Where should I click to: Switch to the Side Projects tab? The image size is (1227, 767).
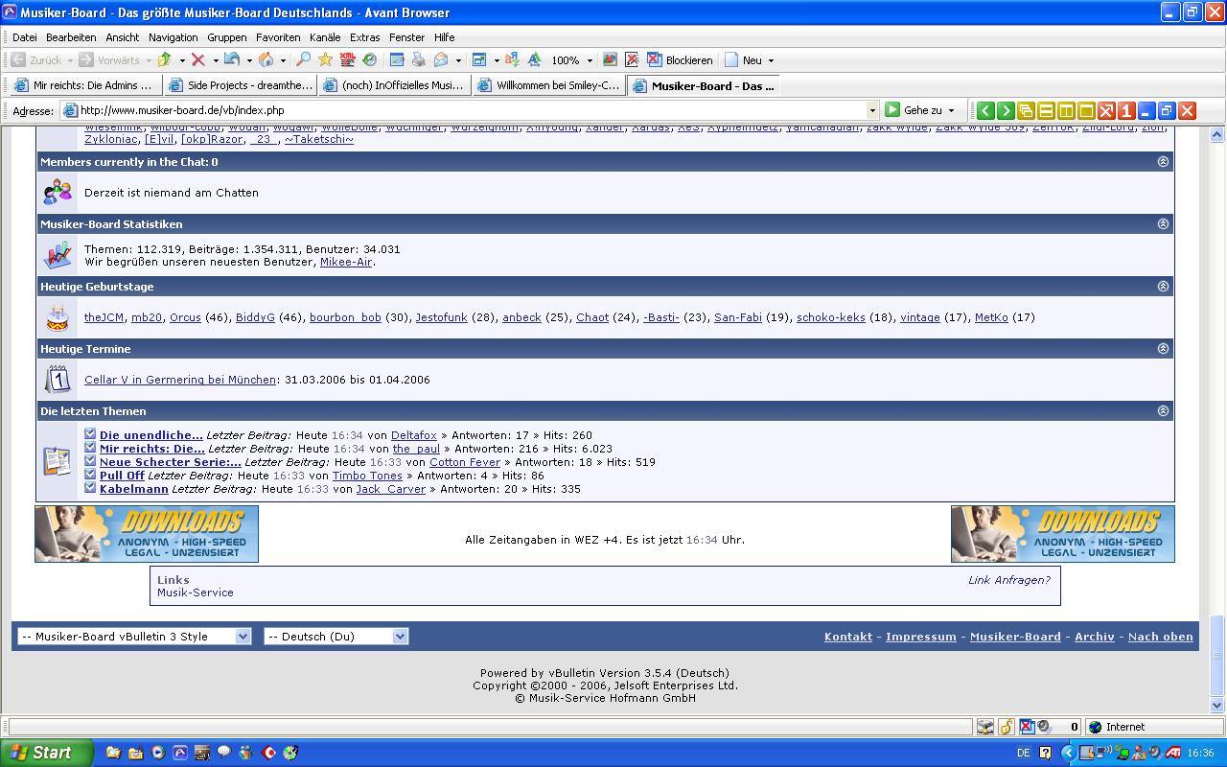(x=240, y=85)
